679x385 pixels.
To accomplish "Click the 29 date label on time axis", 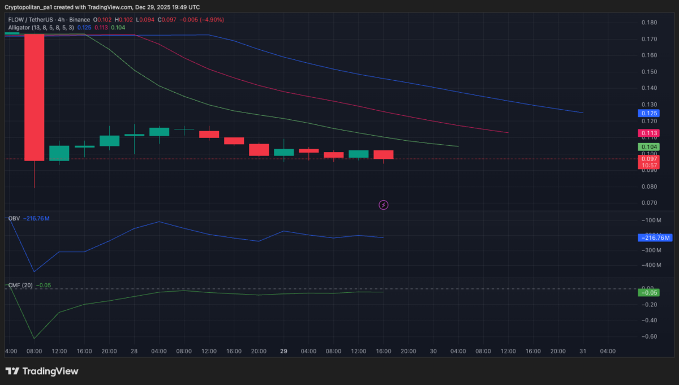I will [283, 351].
